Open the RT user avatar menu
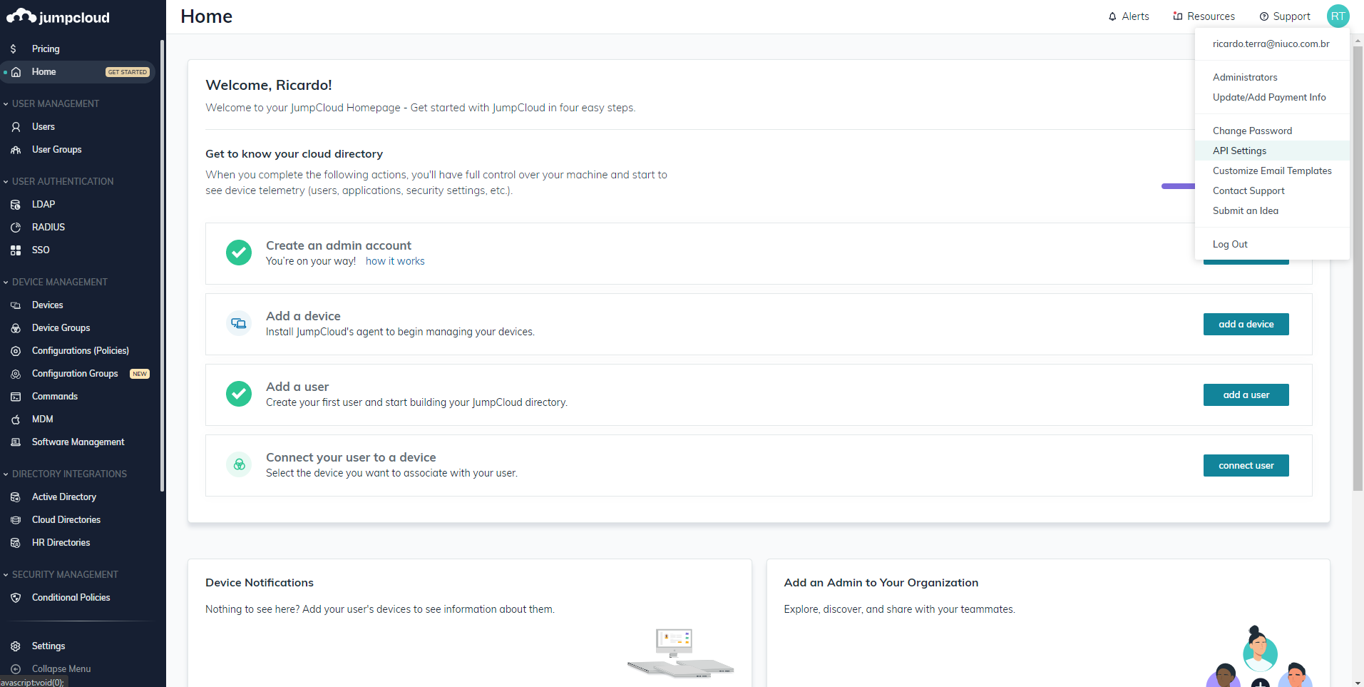 (1338, 16)
